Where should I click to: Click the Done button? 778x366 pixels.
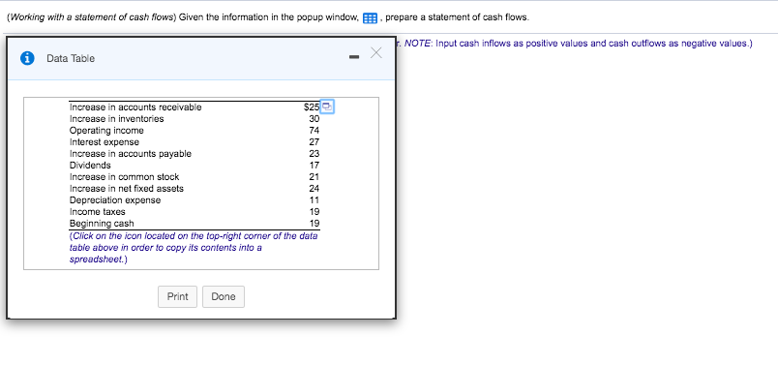pyautogui.click(x=224, y=296)
